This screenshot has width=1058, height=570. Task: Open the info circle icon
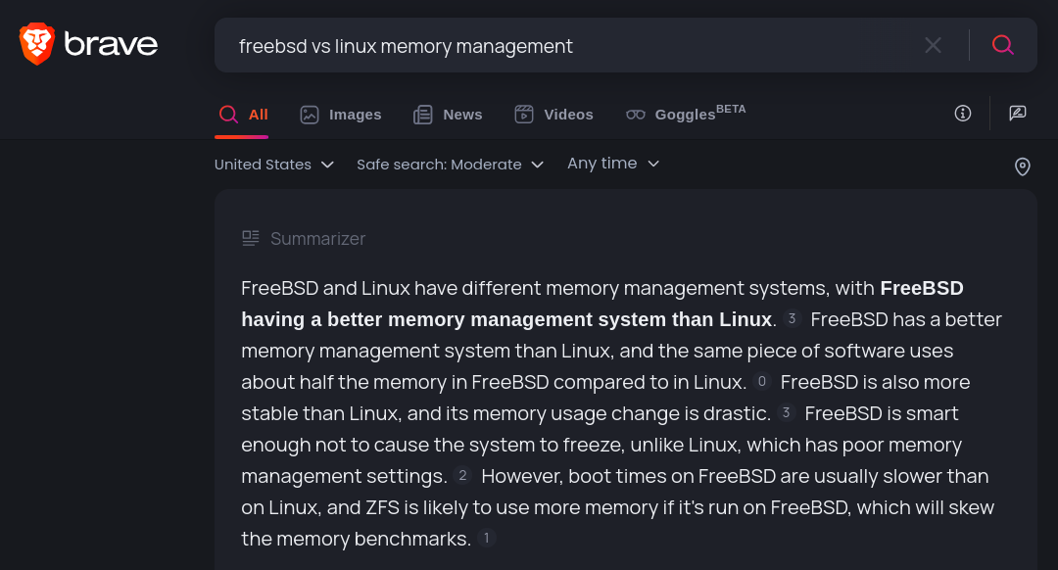tap(963, 114)
